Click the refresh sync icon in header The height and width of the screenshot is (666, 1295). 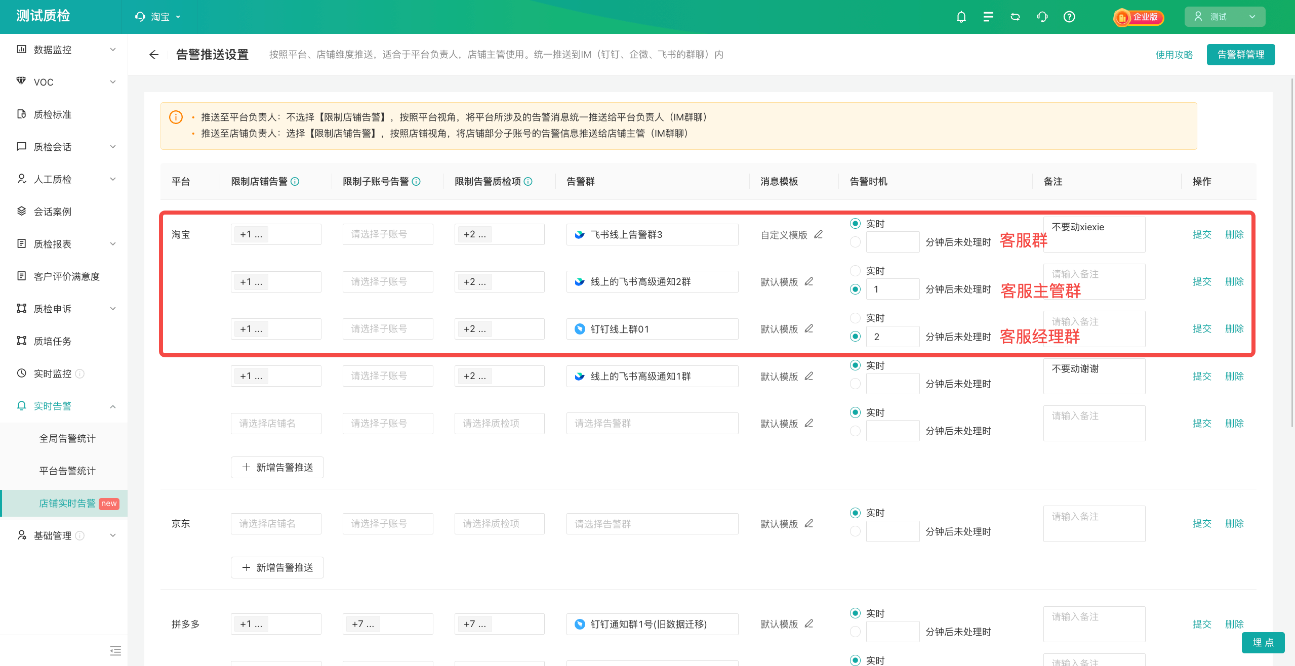point(1015,17)
